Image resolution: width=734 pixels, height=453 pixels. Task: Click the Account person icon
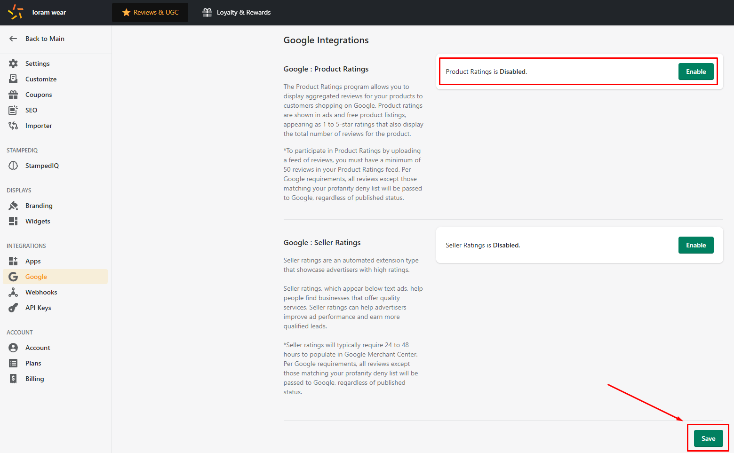[x=13, y=348]
